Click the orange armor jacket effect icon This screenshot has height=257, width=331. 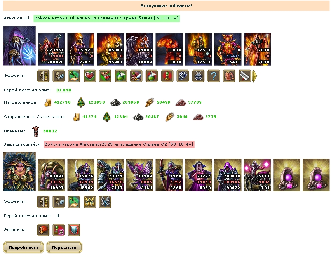(x=229, y=76)
